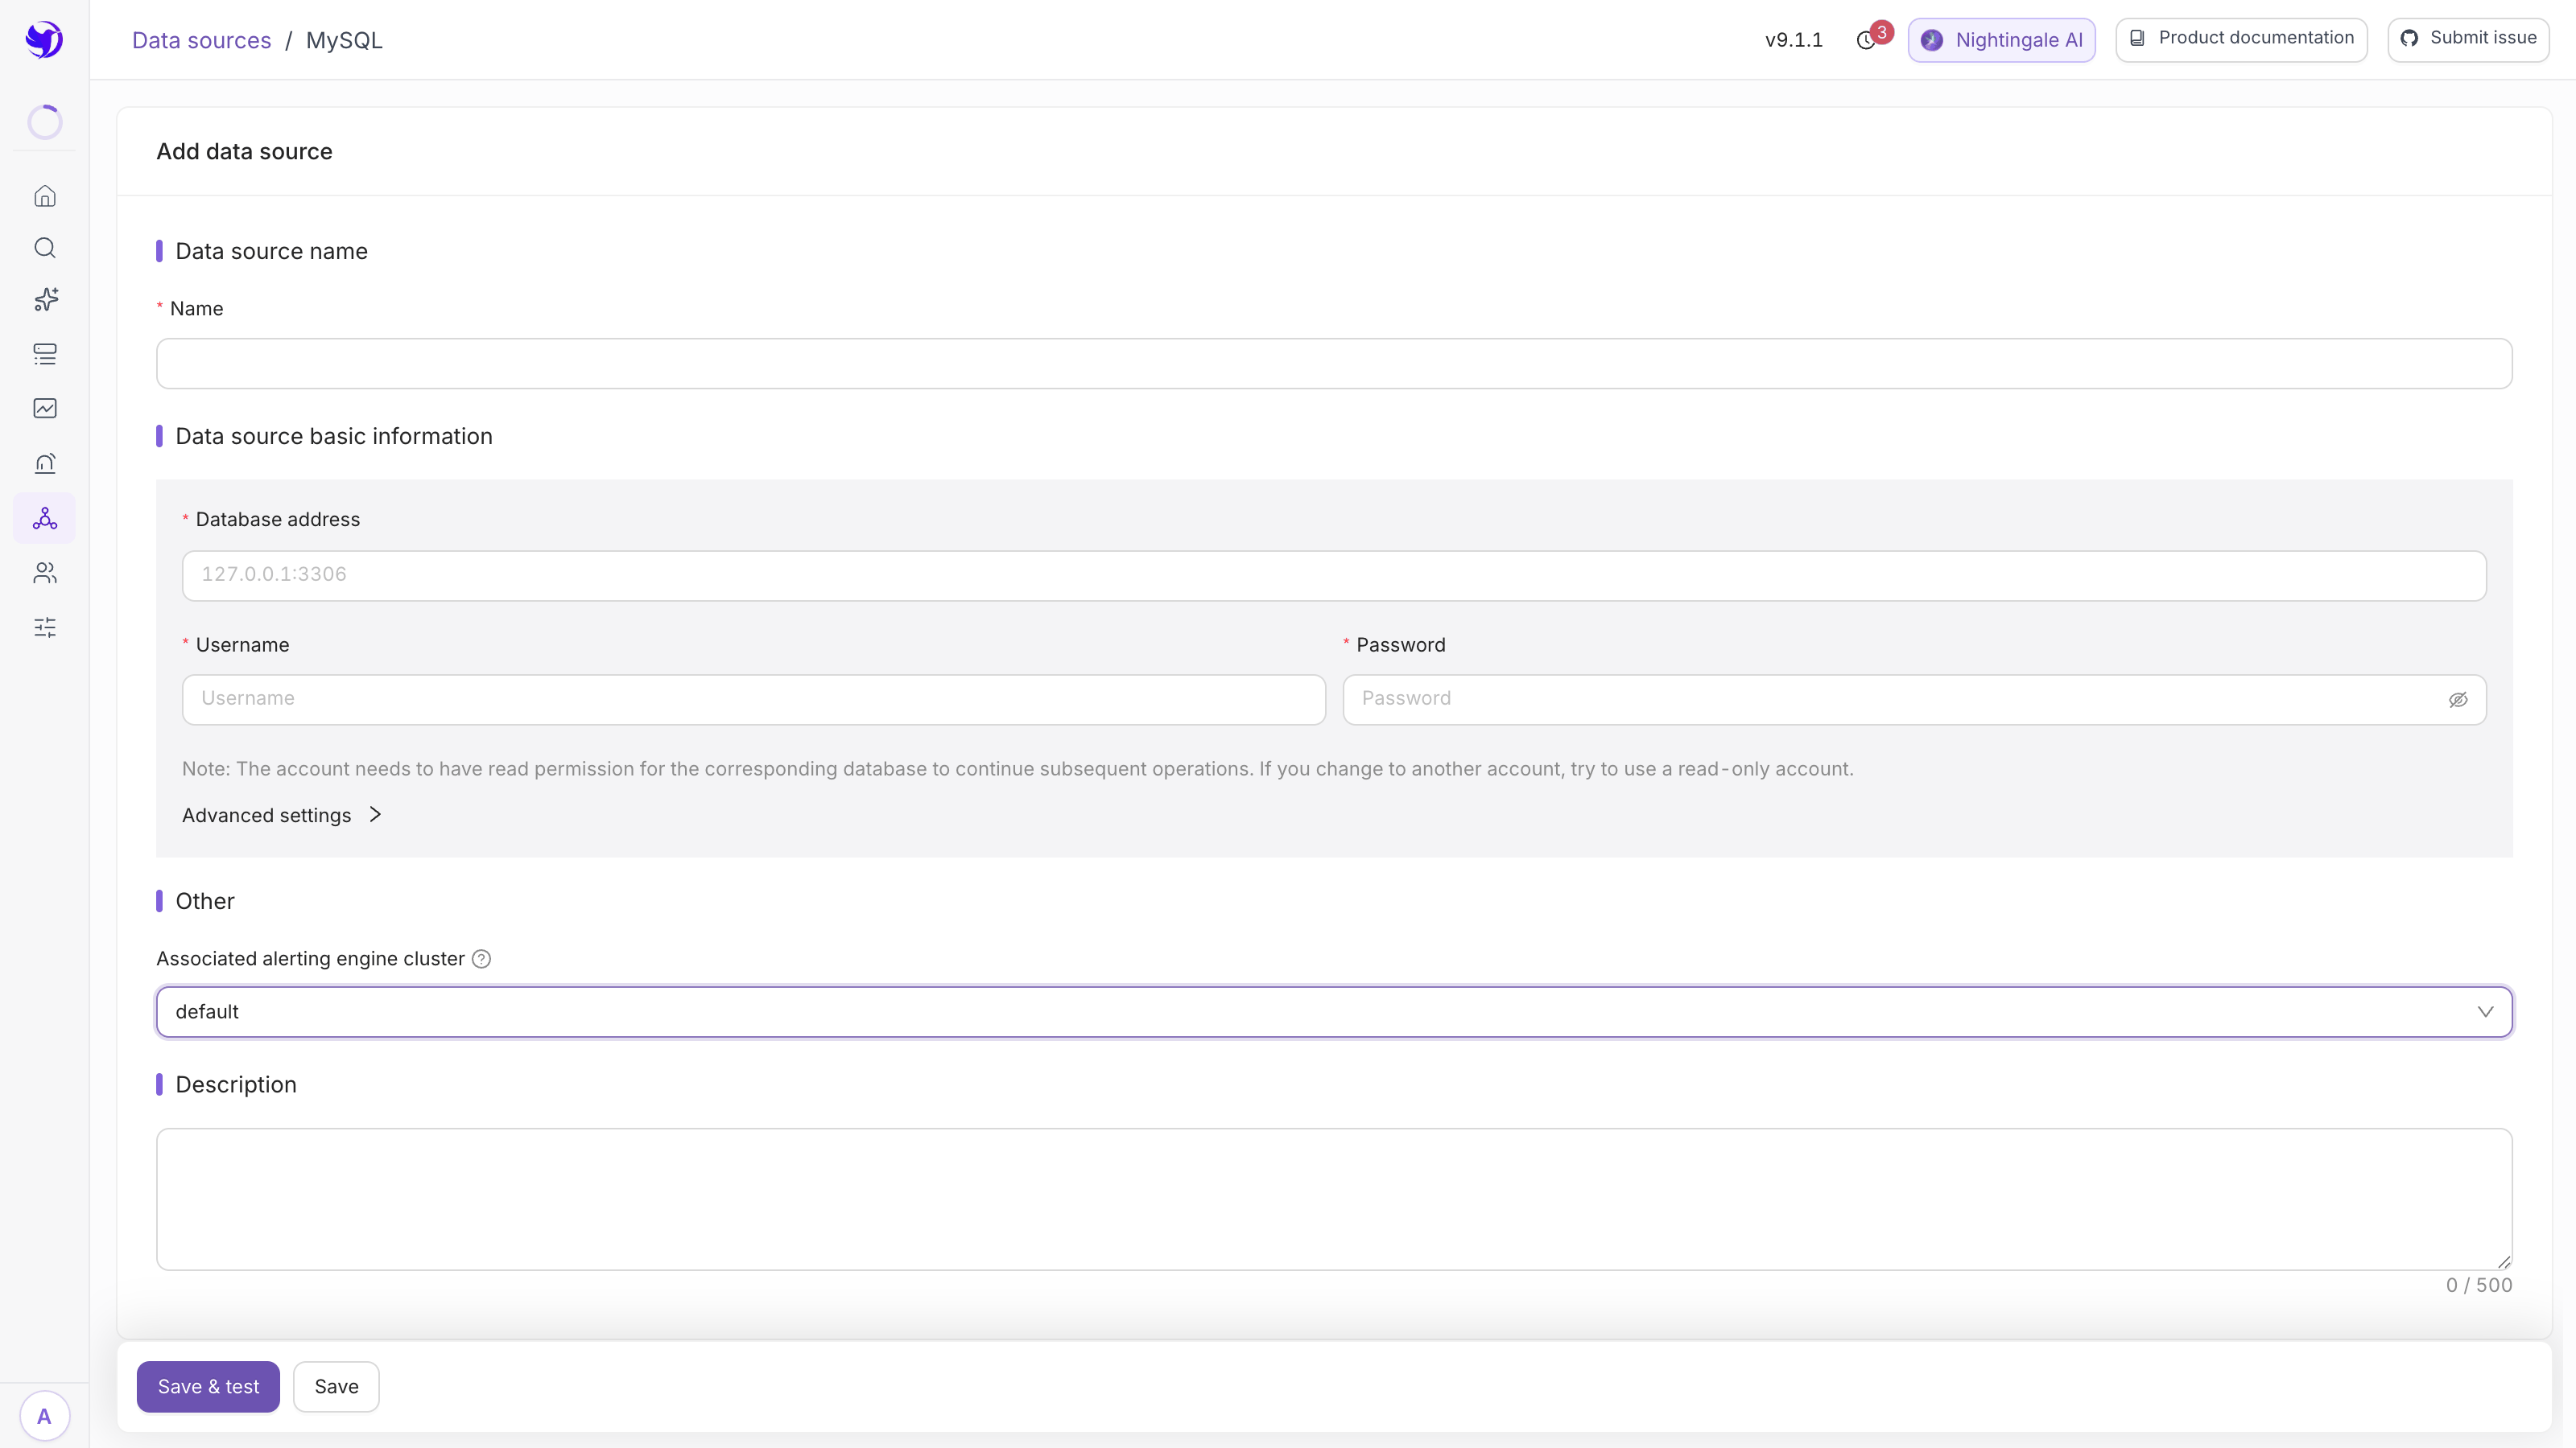The height and width of the screenshot is (1448, 2576).
Task: Open Nightingale AI assistant
Action: (x=2001, y=40)
